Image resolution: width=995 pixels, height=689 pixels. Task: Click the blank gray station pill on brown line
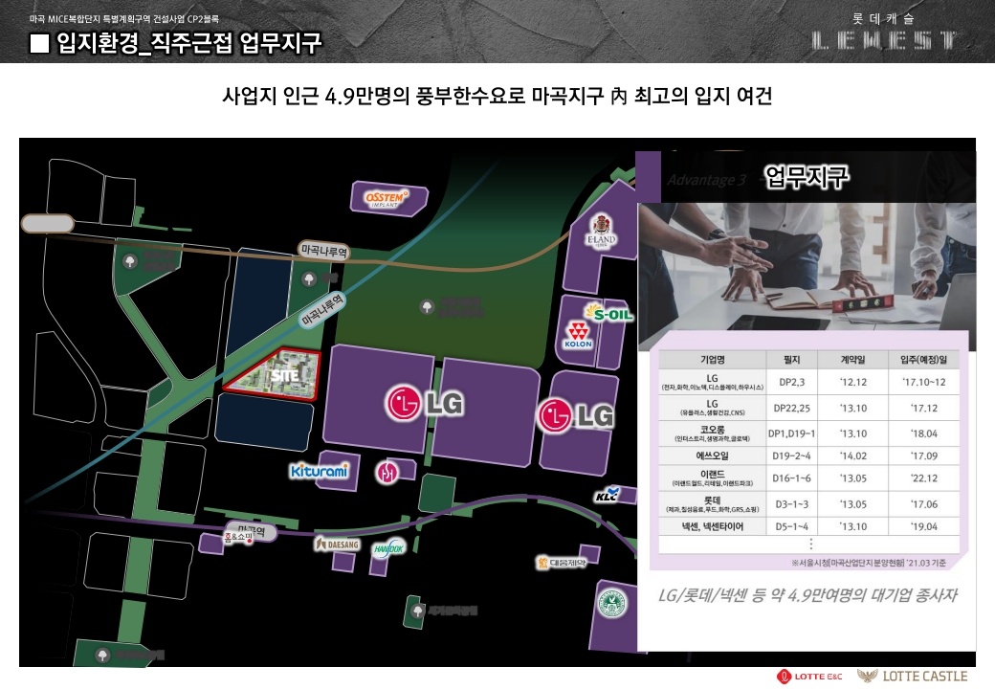click(x=48, y=223)
